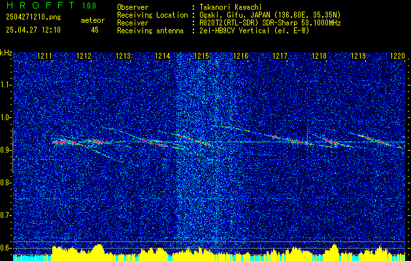Click the meteor label

coord(93,20)
